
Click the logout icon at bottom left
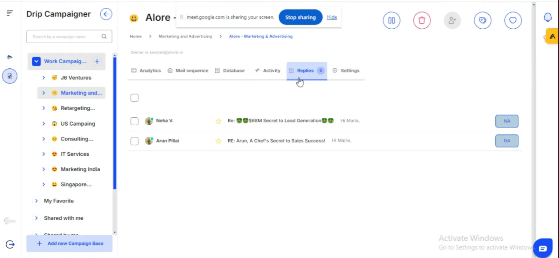10,244
